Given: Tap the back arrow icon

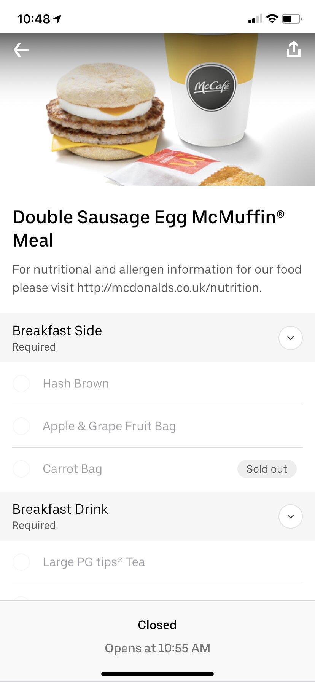Looking at the screenshot, I should (x=21, y=50).
